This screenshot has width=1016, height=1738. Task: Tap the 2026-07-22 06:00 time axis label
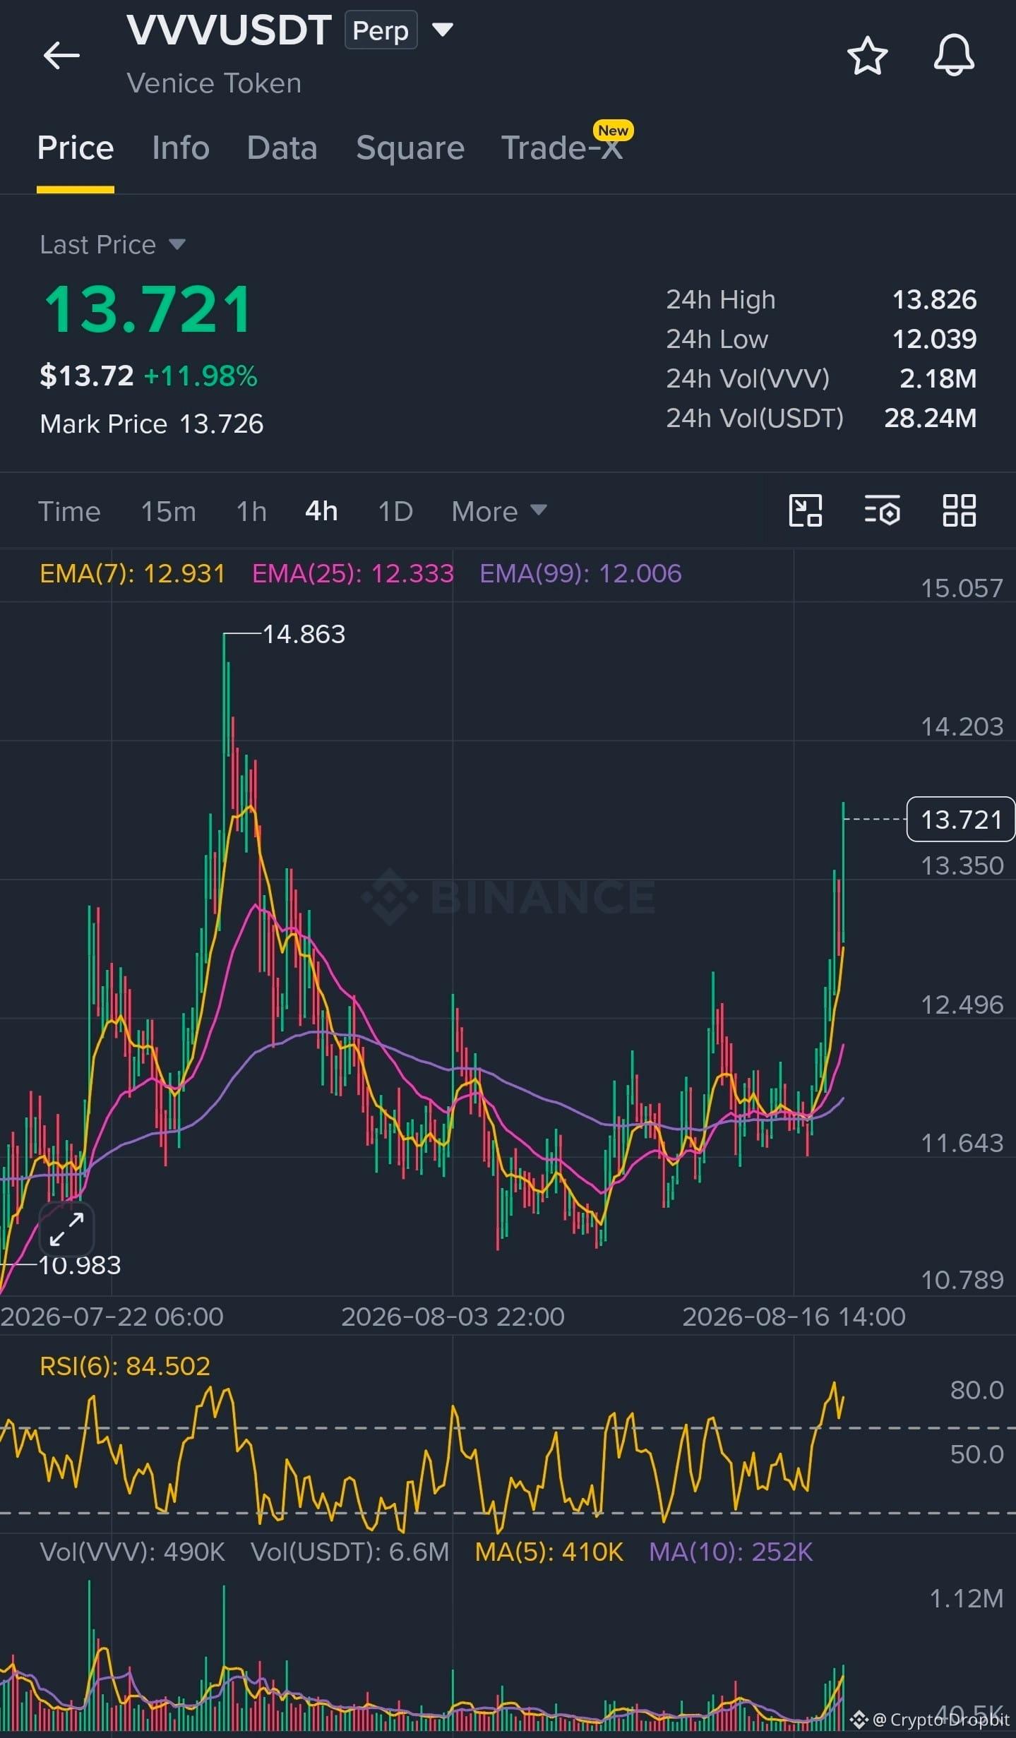(x=112, y=1317)
